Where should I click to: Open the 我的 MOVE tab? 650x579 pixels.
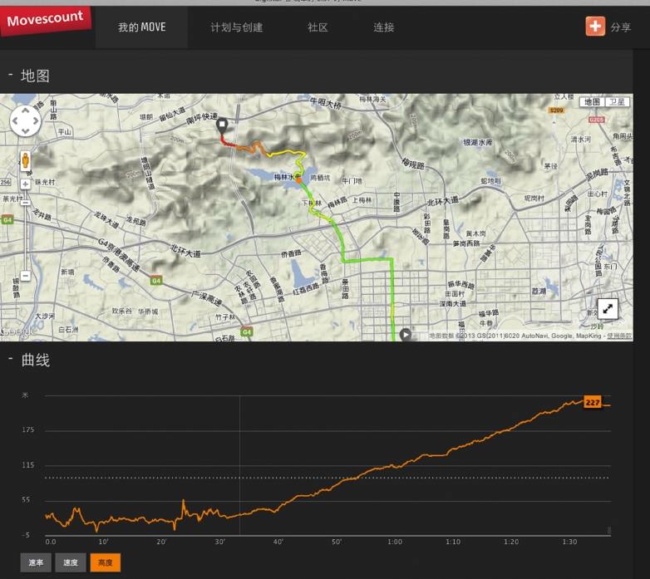(141, 27)
